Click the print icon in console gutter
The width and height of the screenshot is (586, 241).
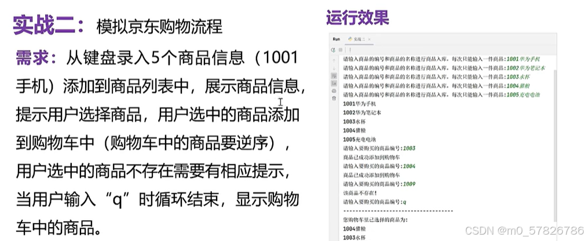click(x=334, y=91)
